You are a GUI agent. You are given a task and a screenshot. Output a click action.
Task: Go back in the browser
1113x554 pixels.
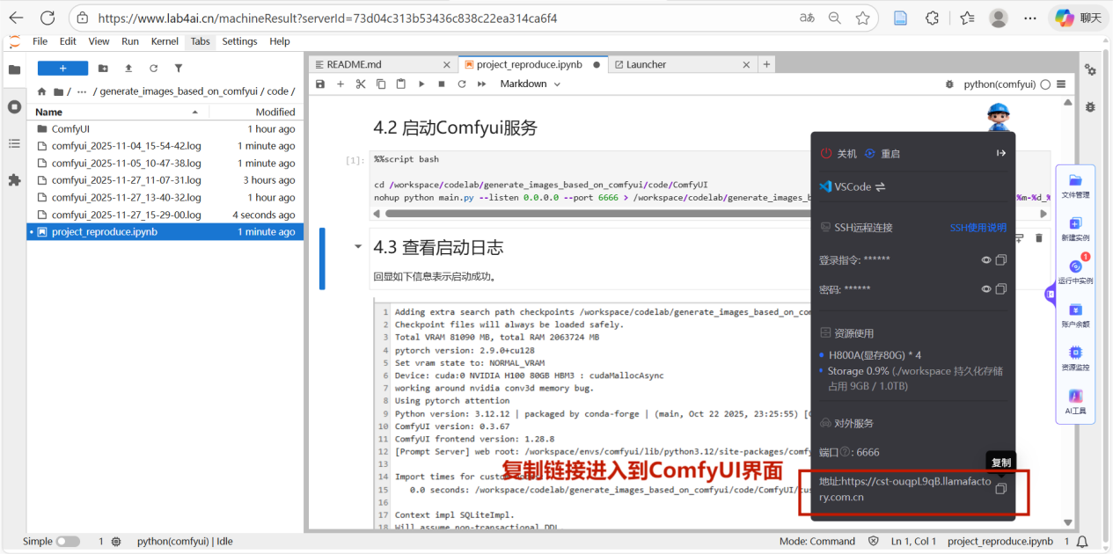tap(16, 18)
